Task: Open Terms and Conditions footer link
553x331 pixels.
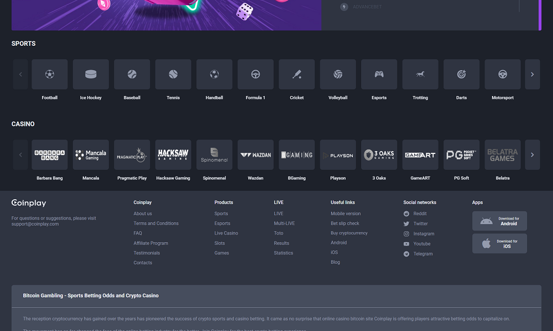Action: tap(156, 223)
